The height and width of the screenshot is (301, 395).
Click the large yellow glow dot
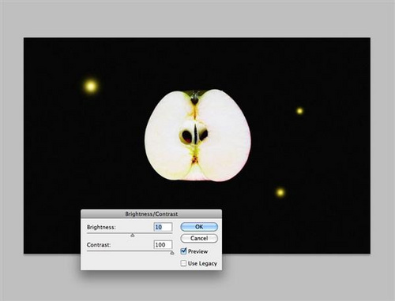coord(91,86)
